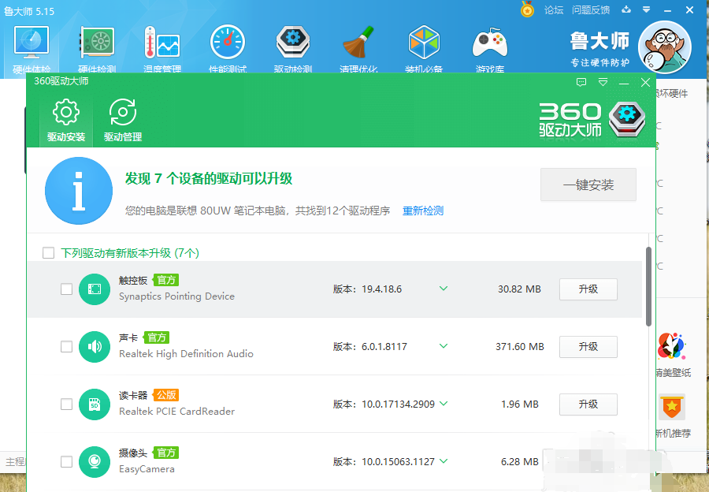Expand version dropdown for 声卡 6.0.1.8117
The height and width of the screenshot is (492, 709).
coord(444,346)
